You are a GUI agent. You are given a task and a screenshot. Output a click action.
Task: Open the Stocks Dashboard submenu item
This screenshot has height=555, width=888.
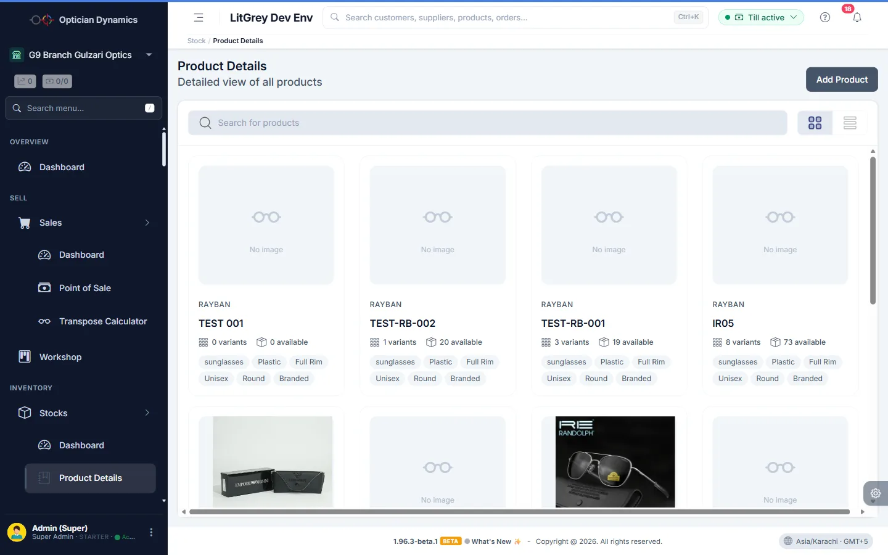pyautogui.click(x=91, y=445)
